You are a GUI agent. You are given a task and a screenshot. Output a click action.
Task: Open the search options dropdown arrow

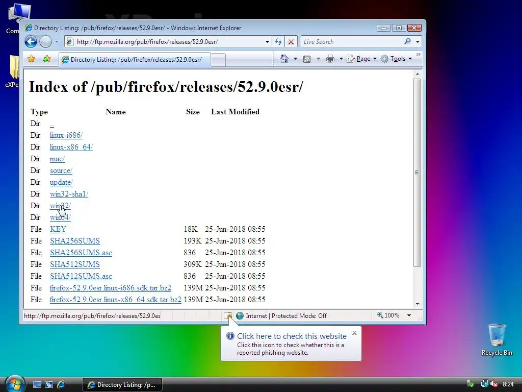point(418,42)
